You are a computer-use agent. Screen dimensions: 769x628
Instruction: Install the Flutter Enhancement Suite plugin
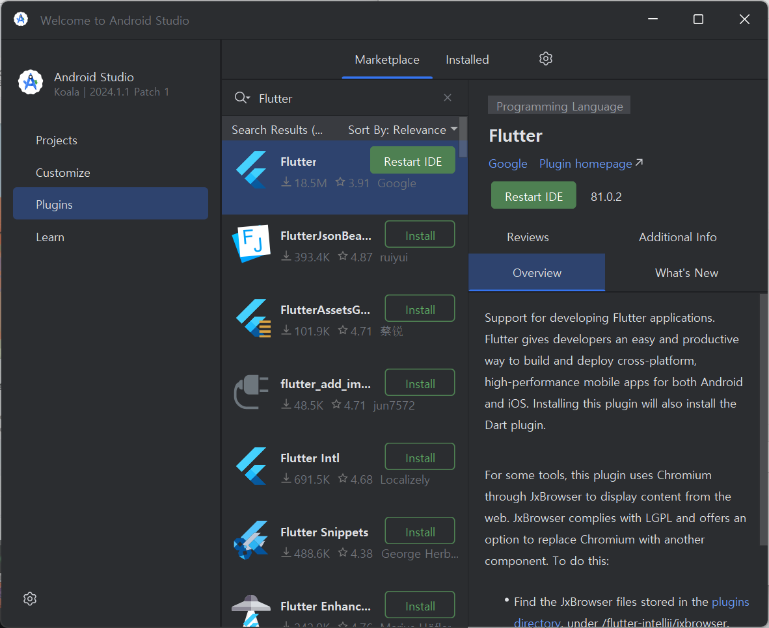pos(420,605)
